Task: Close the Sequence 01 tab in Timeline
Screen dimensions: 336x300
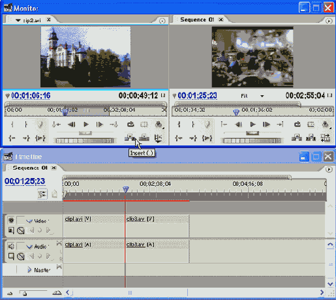Action: click(x=53, y=168)
